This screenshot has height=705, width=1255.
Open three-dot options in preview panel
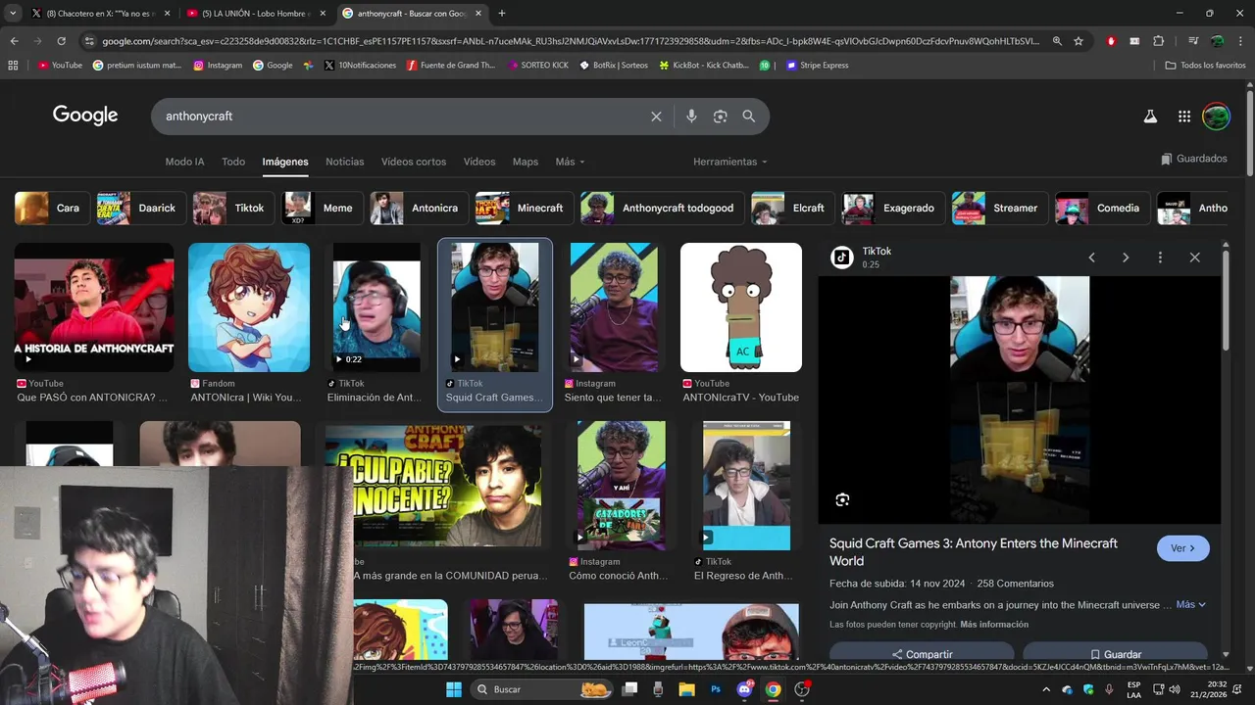(x=1160, y=258)
